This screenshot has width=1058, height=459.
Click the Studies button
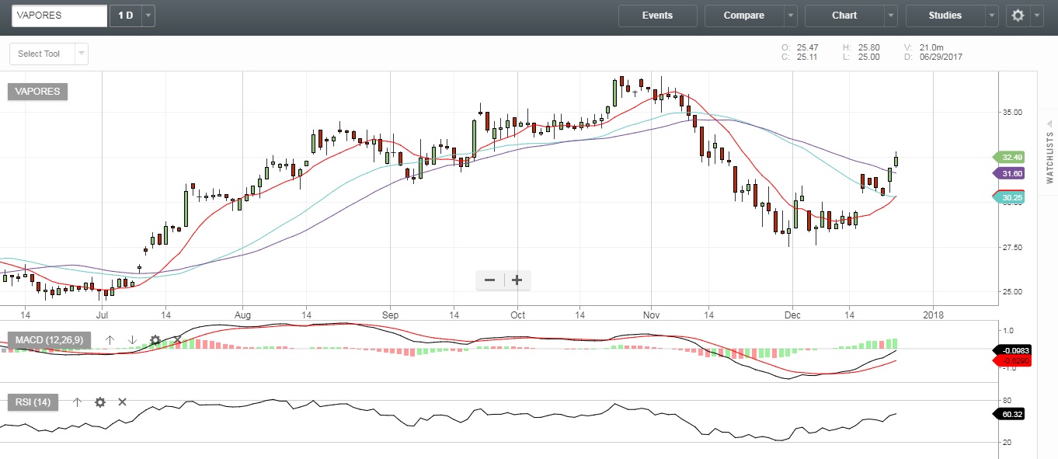click(x=945, y=16)
